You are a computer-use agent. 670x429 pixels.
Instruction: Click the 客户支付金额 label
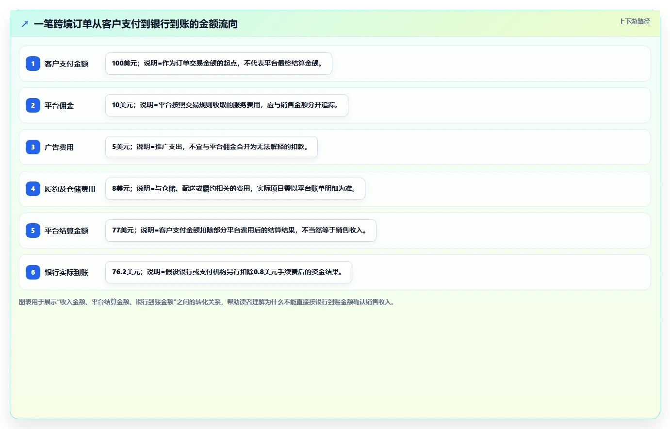pos(66,64)
